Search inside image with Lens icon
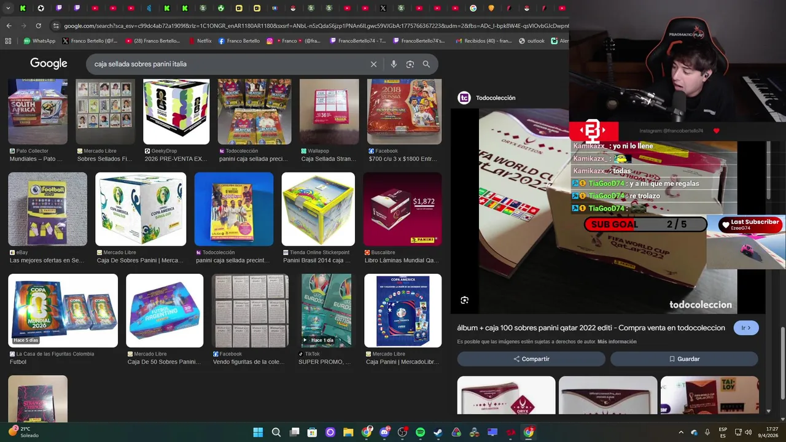Image resolution: width=786 pixels, height=442 pixels. 465,300
